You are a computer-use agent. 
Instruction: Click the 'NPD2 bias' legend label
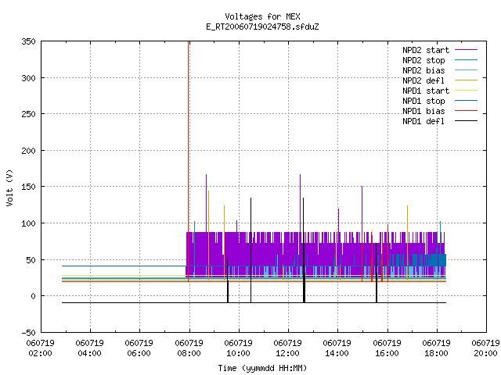pos(424,70)
